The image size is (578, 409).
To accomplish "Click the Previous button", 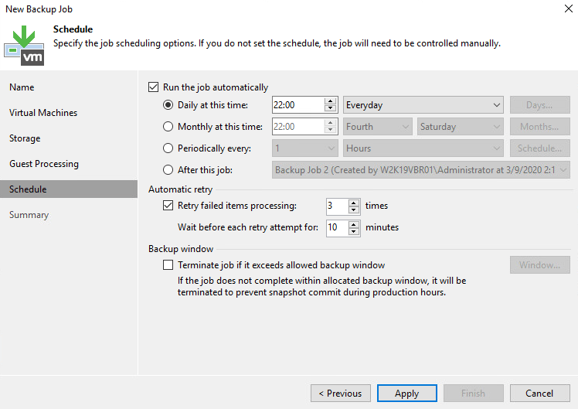I will click(x=341, y=393).
